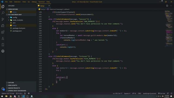Change the JavaScript language mode
The image size is (174, 98).
pyautogui.click(x=150, y=93)
